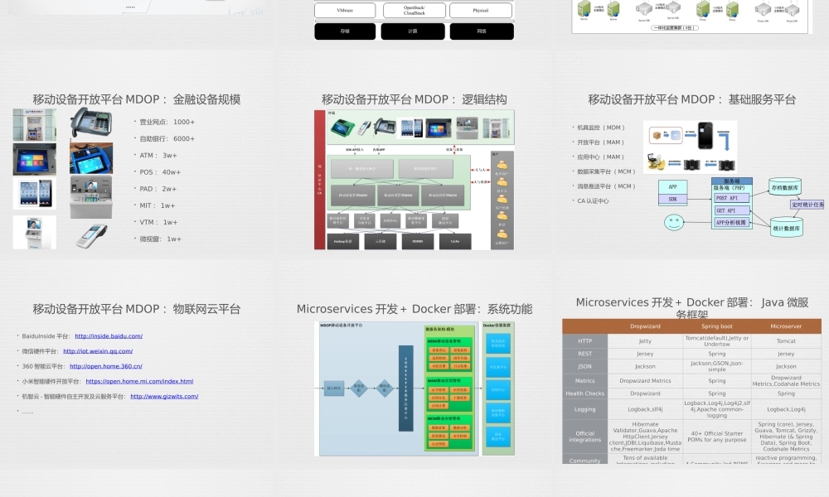Viewport: 829px width, 497px height.
Task: Click the iPad tablet image
Action: (35, 192)
